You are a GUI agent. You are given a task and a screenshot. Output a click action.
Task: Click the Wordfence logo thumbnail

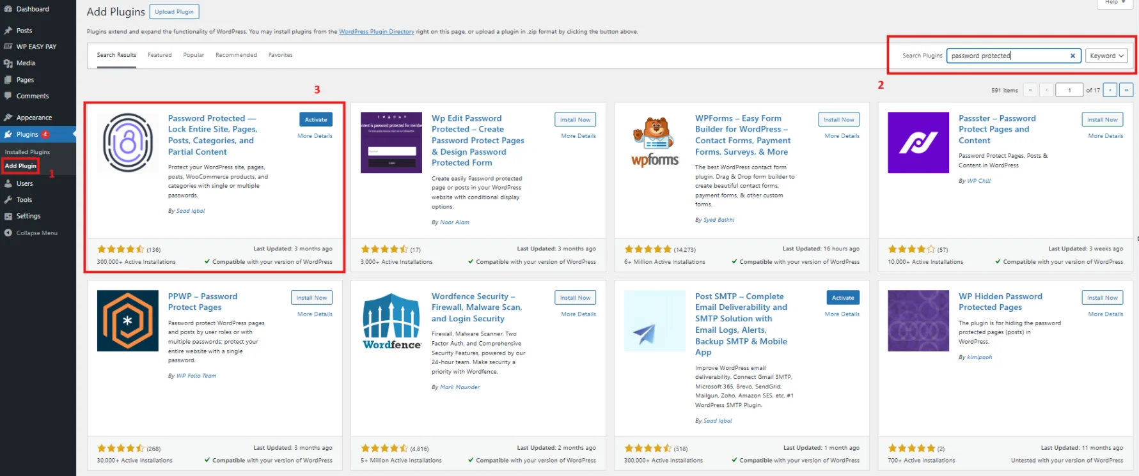click(x=391, y=321)
